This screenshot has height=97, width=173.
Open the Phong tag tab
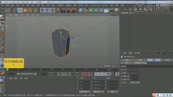click(140, 63)
